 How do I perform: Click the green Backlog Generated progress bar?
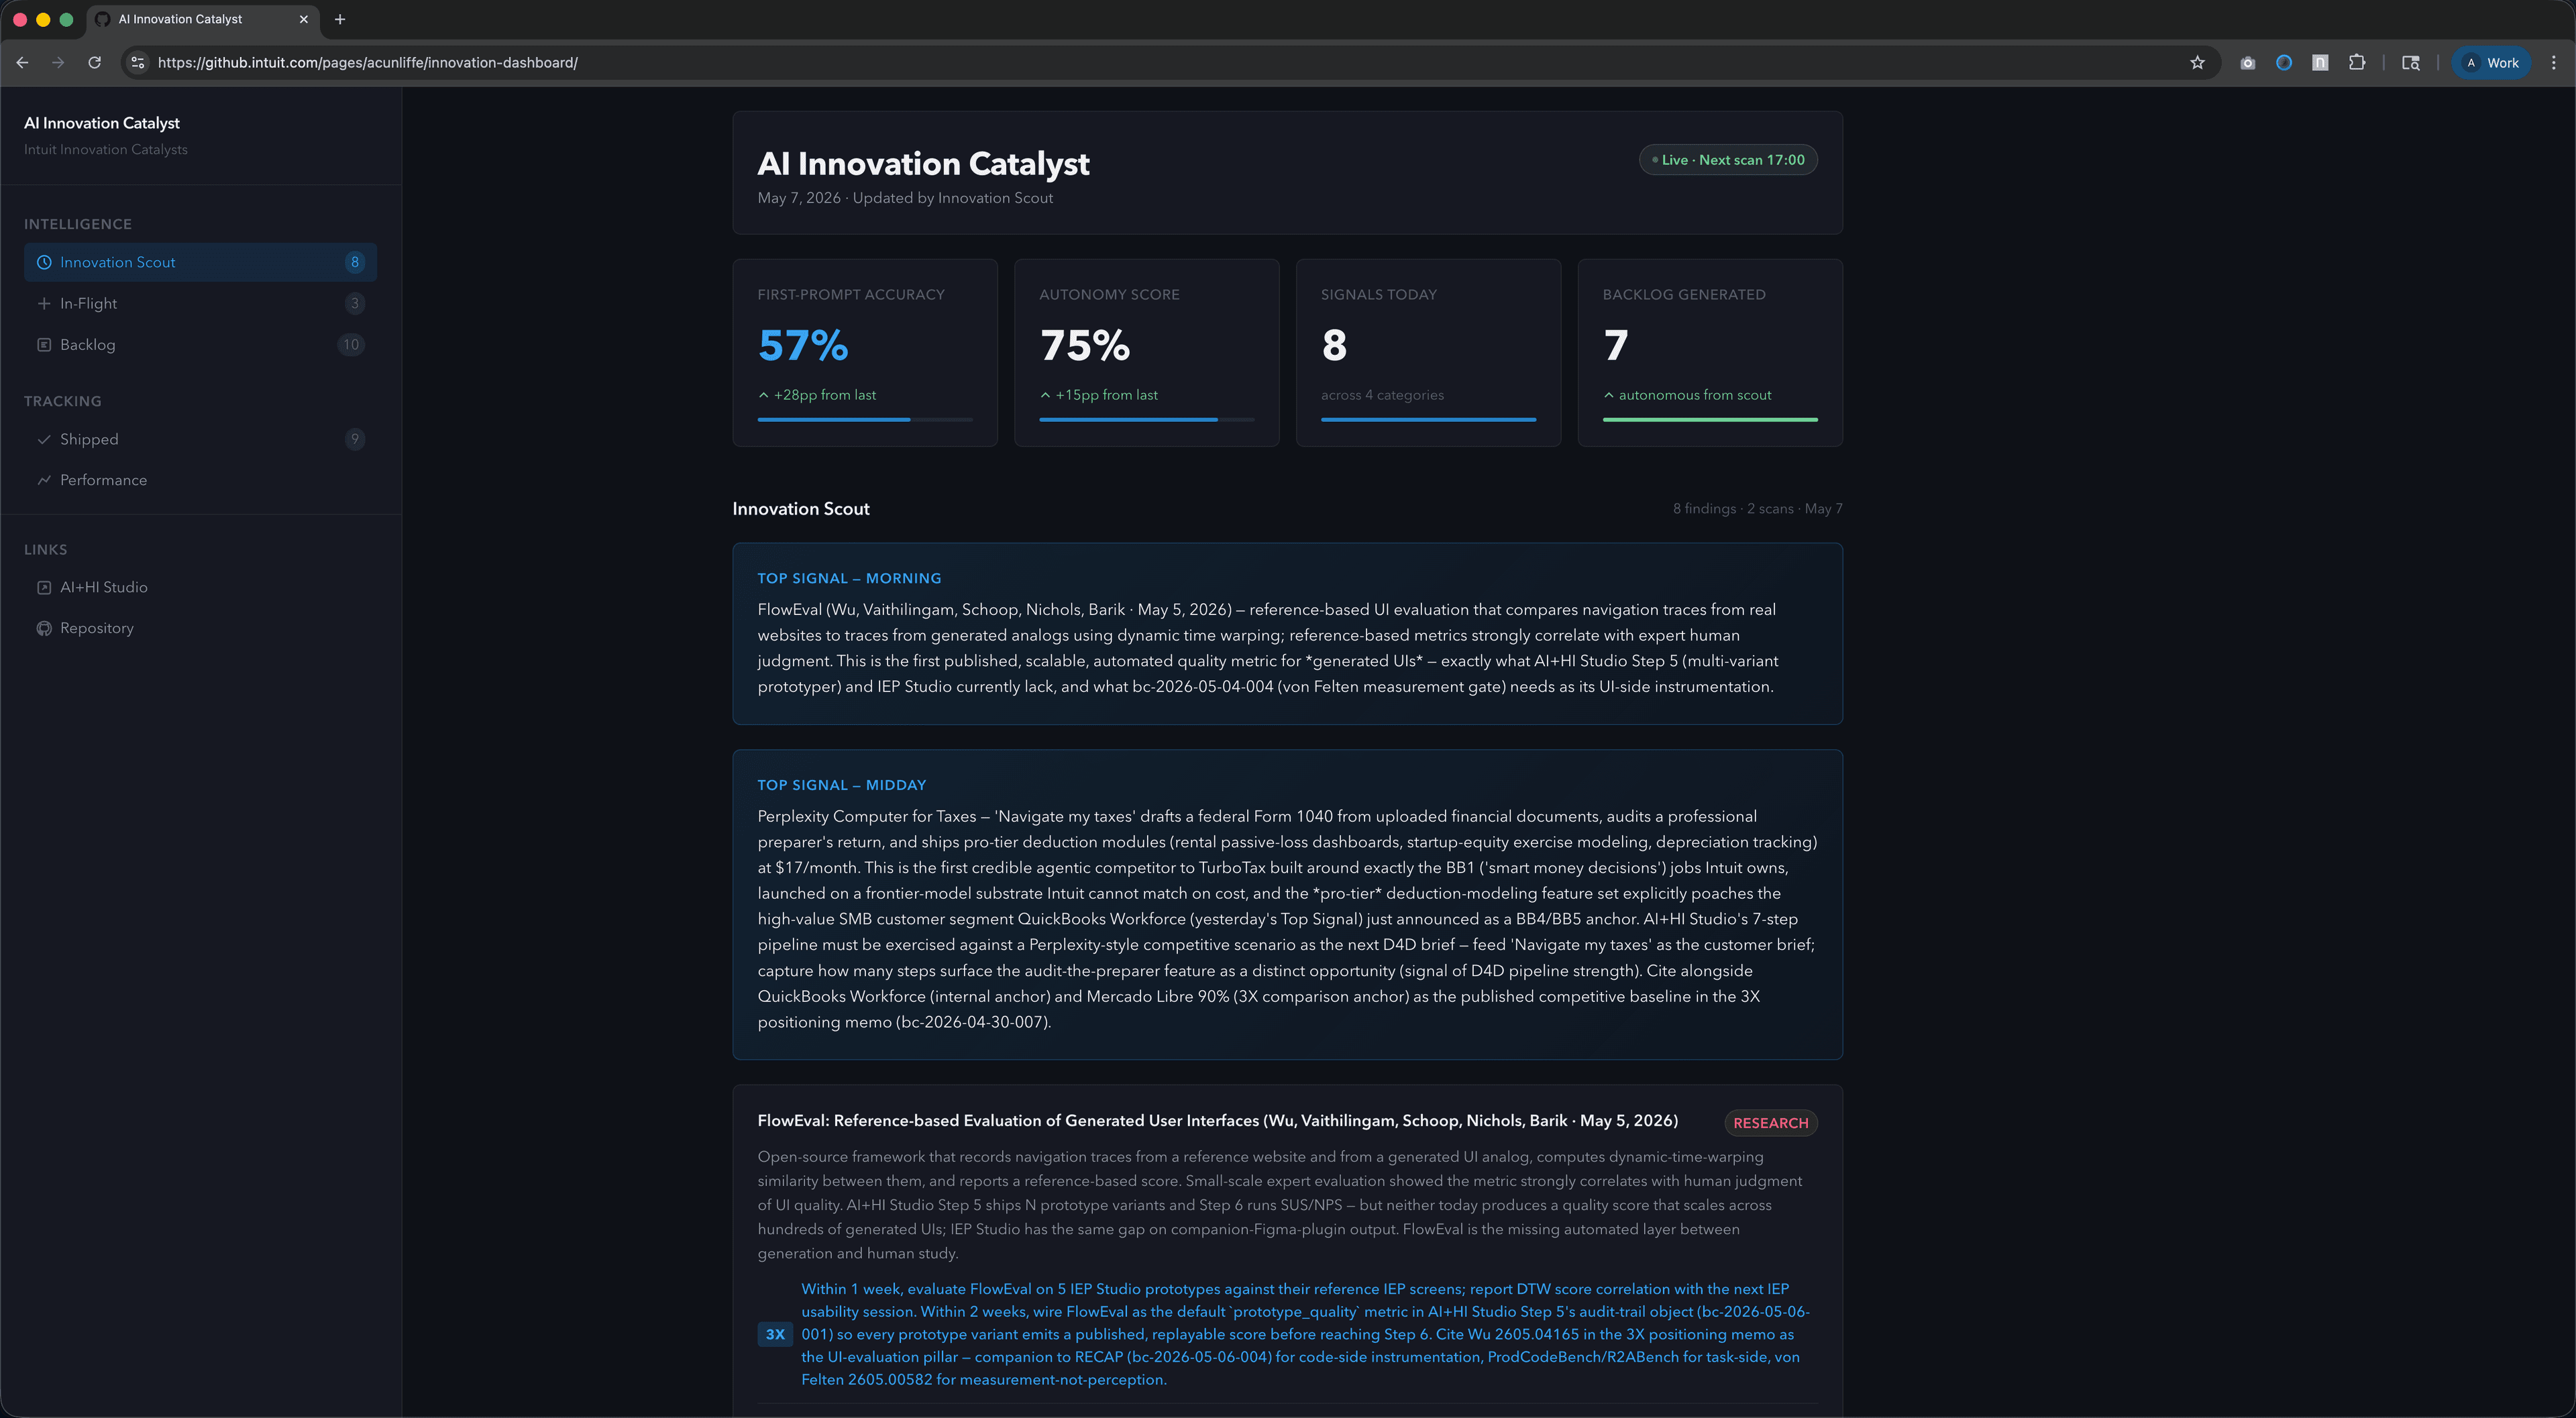tap(1710, 420)
